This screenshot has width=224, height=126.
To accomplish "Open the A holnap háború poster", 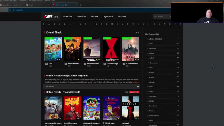I will pyautogui.click(x=131, y=49).
